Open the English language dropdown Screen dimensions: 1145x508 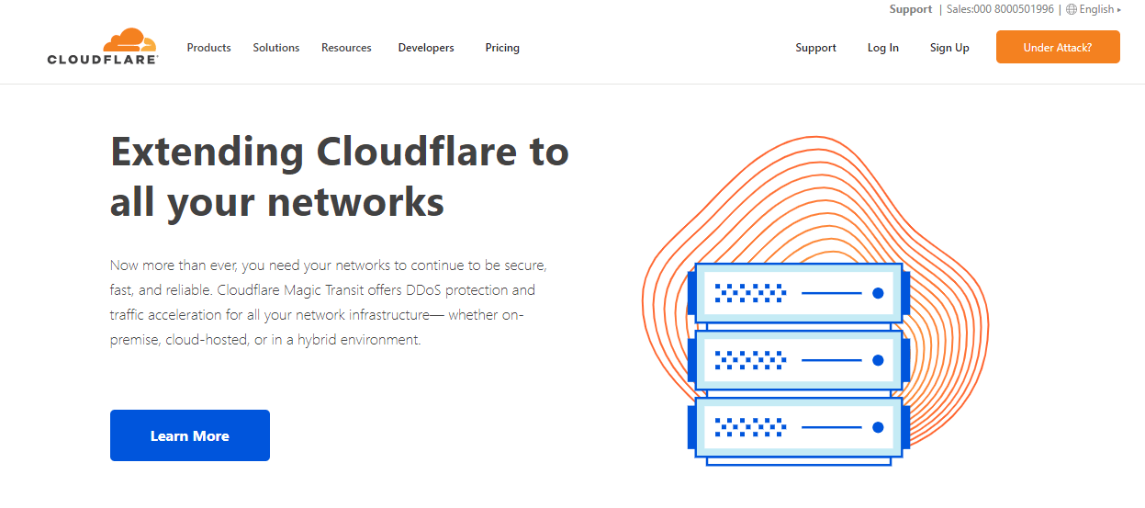point(1100,9)
